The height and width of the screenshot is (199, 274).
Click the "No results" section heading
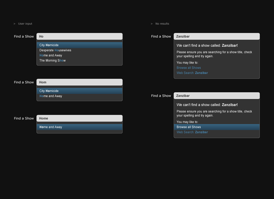point(162,24)
